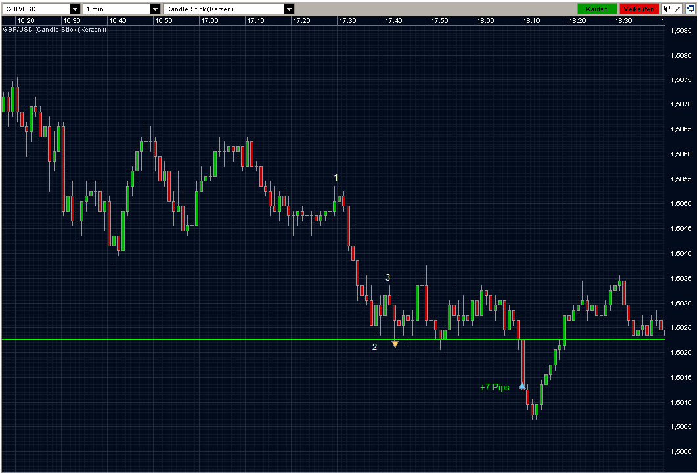Click the red Verkaufen button
The height and width of the screenshot is (473, 698).
[639, 9]
